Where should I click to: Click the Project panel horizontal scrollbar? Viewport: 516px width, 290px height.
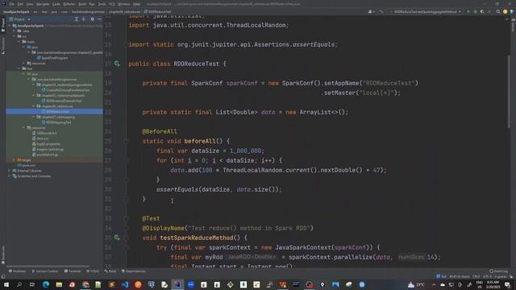[48, 266]
